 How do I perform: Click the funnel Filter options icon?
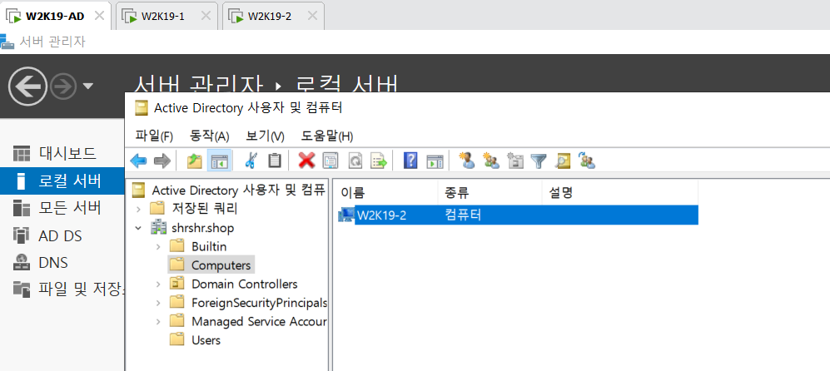pos(539,161)
